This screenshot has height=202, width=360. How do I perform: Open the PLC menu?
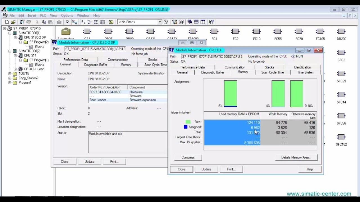click(x=43, y=15)
